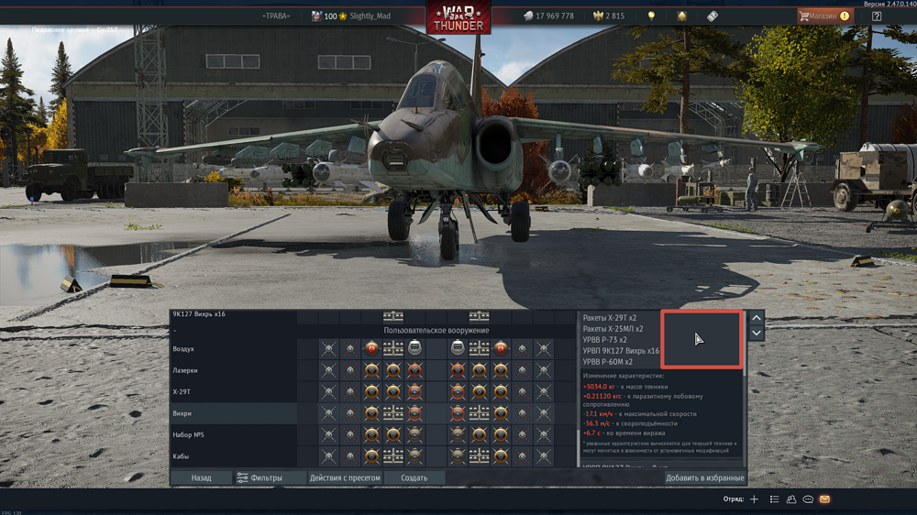Select the Вихри preset row
917x515 pixels.
pos(233,413)
